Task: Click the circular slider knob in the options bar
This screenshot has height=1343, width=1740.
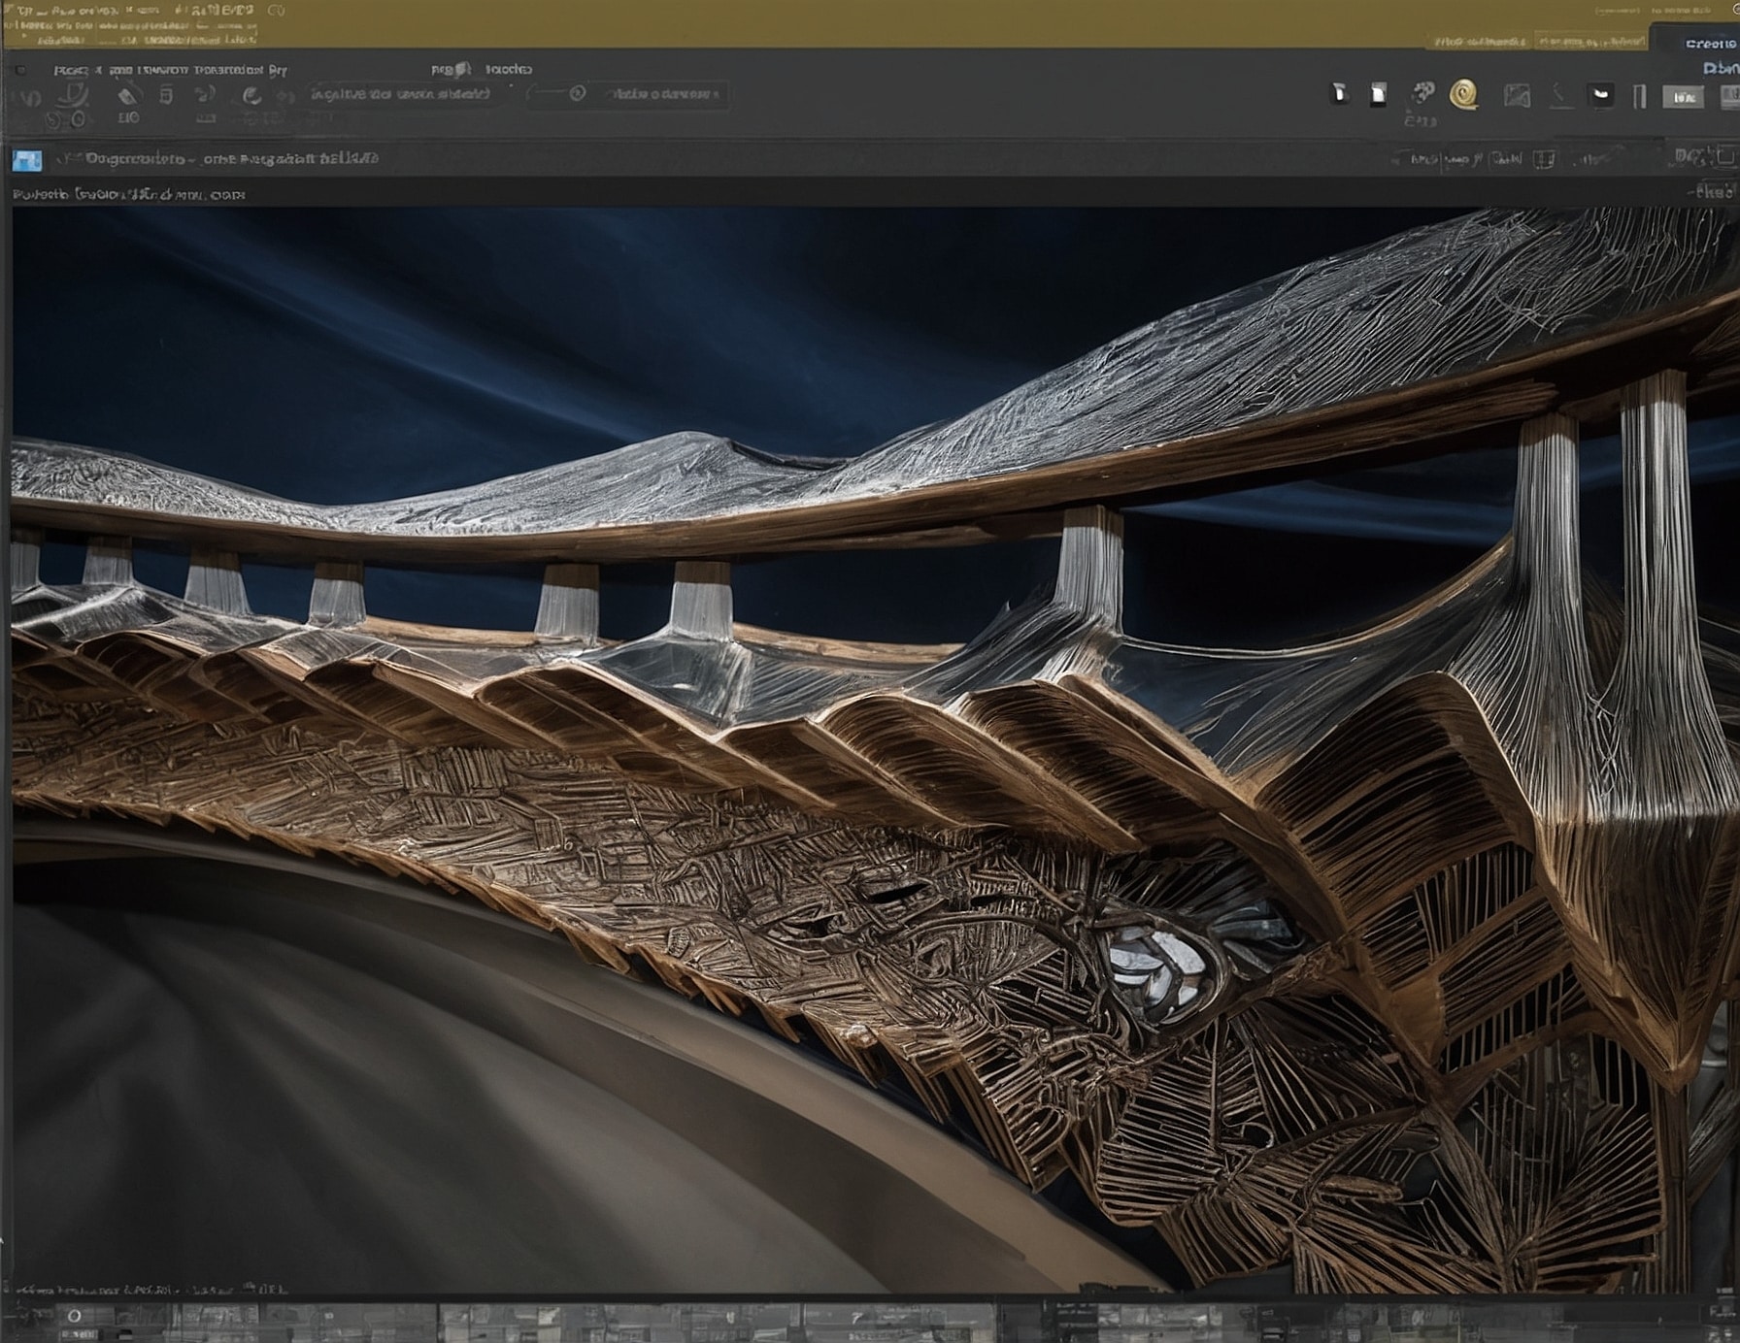Action: coord(578,94)
